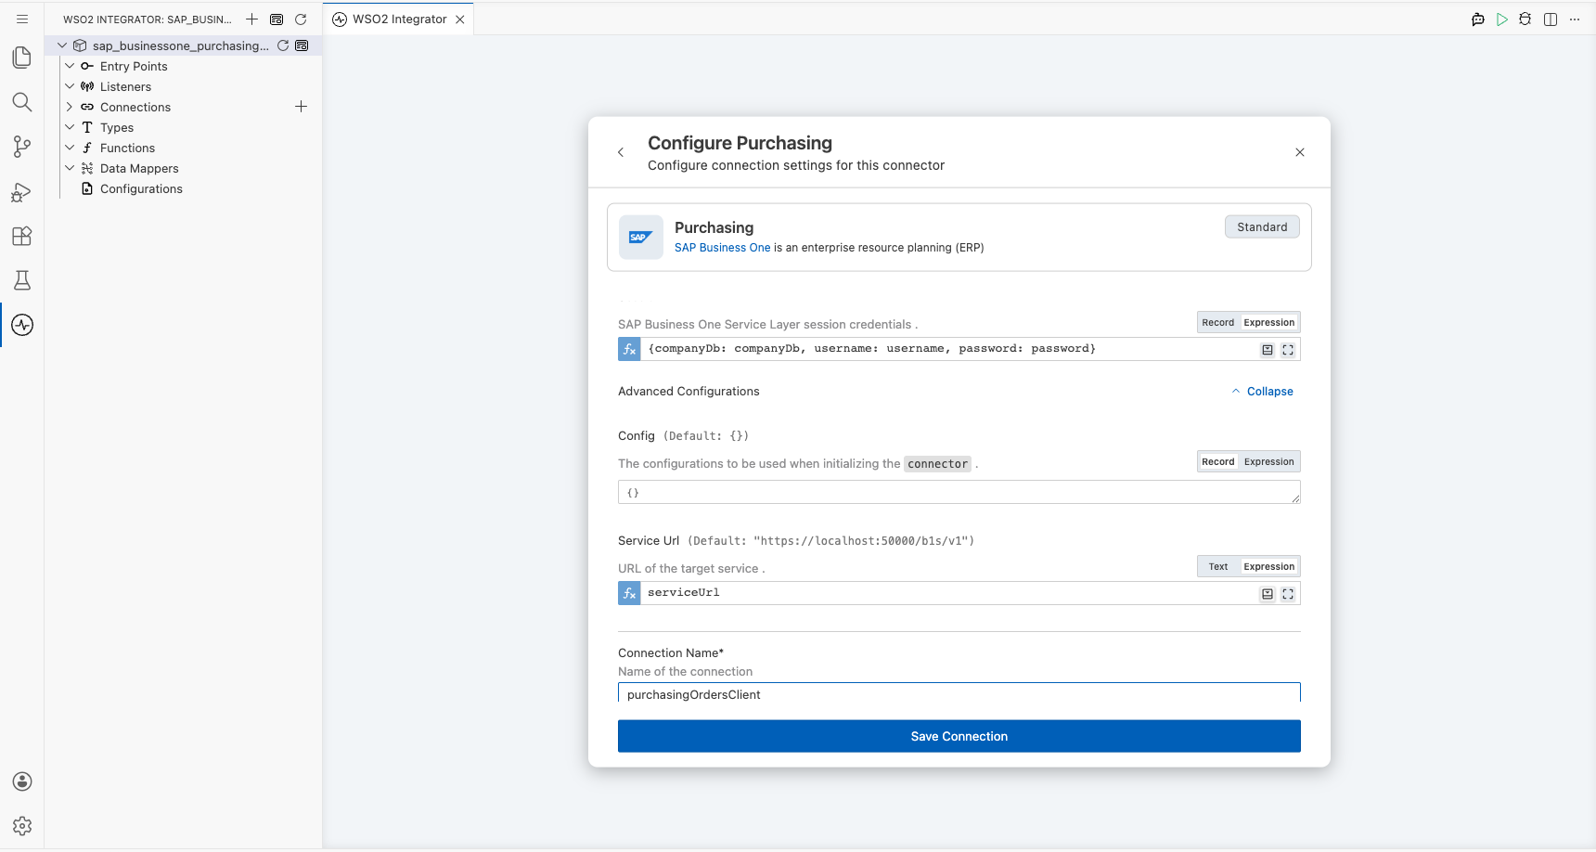
Task: Refresh the sap_businessone_purchasing project row
Action: pyautogui.click(x=283, y=45)
